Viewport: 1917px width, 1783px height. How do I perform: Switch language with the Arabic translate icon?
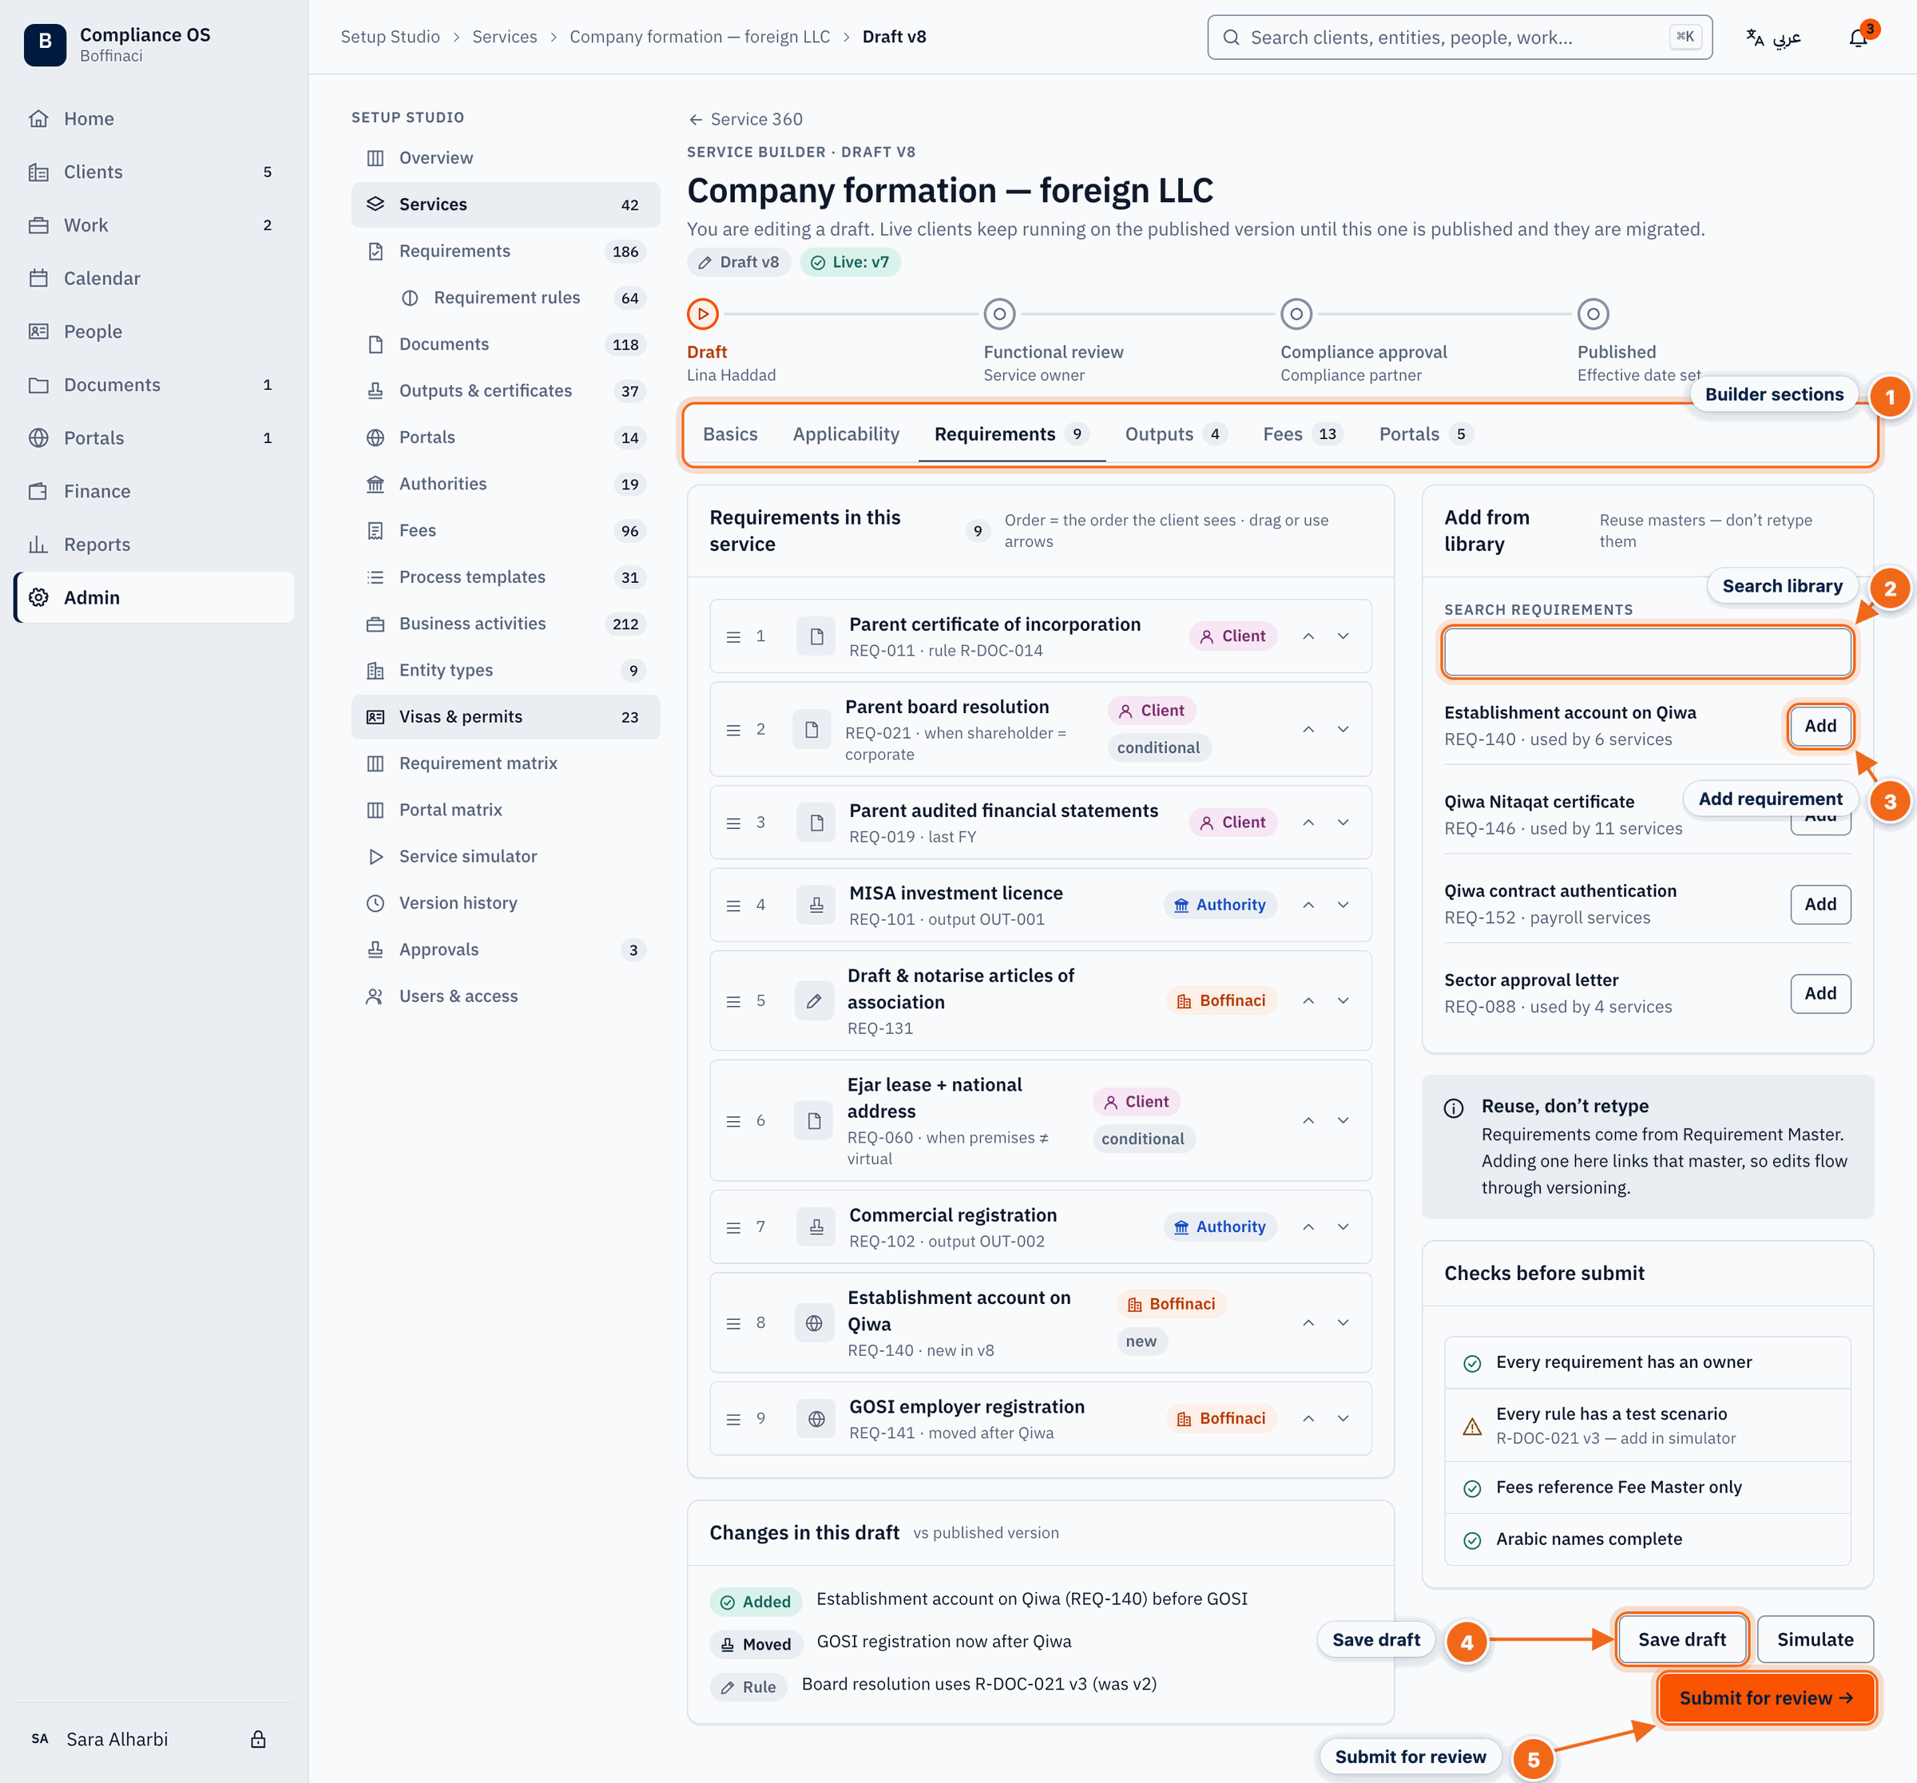point(1772,38)
